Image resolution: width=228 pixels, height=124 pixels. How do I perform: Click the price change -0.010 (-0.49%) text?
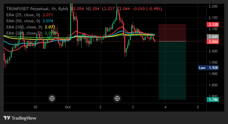click(x=147, y=9)
